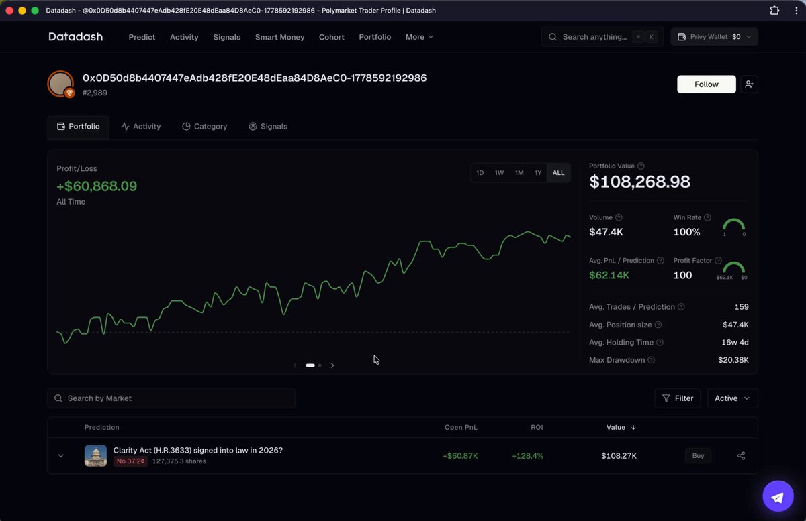Viewport: 806px width, 521px height.
Task: Open Smart Money in navigation
Action: tap(279, 37)
